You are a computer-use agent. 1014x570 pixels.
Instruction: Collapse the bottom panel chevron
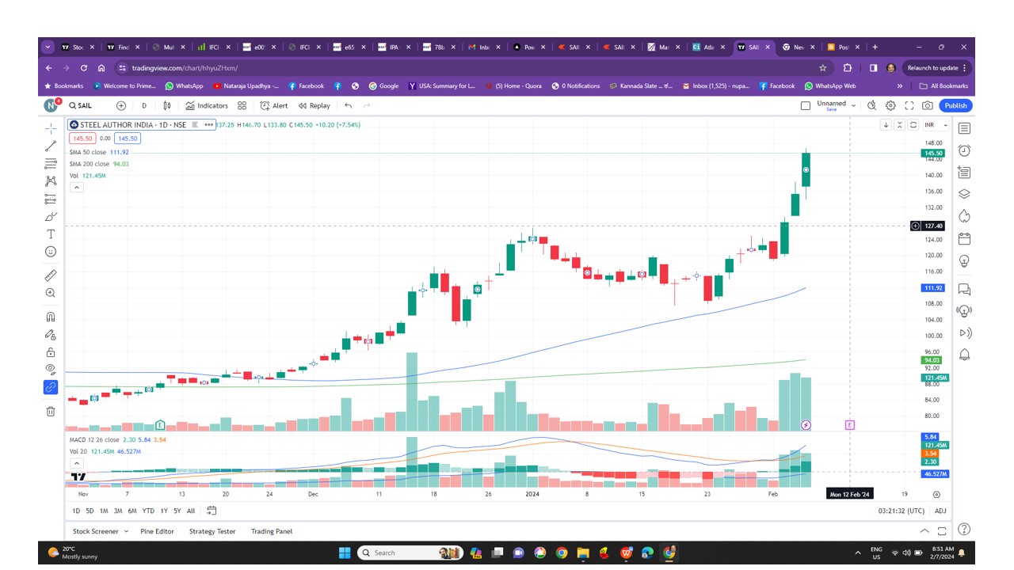(924, 531)
